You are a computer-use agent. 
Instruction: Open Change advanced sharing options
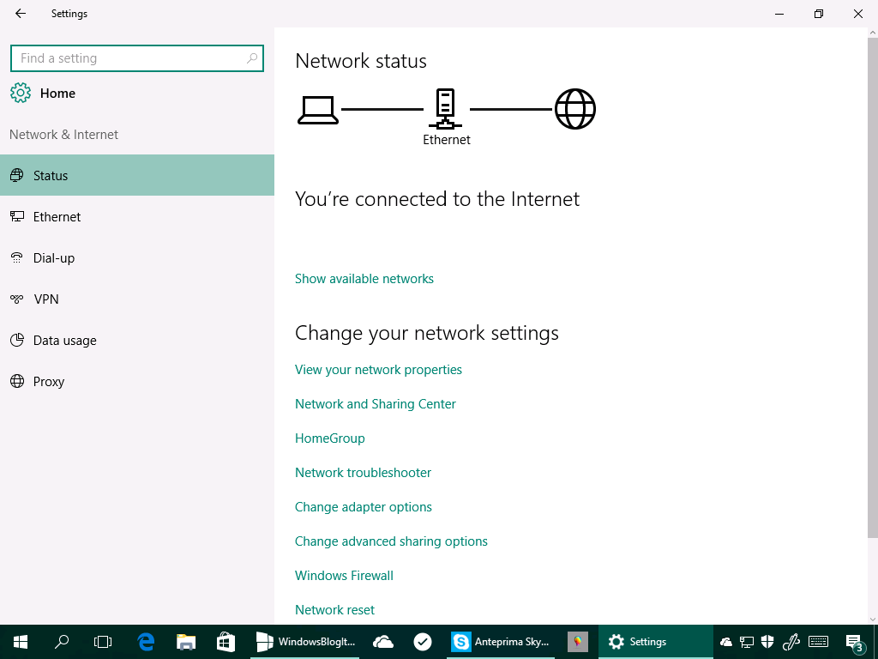391,541
